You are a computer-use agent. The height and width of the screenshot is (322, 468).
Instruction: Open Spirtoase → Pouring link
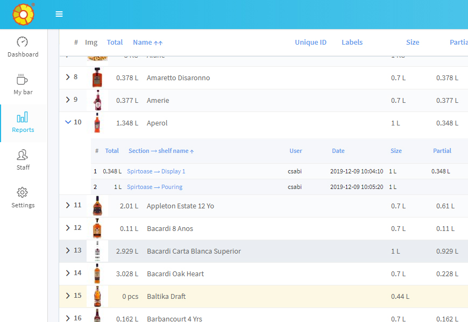click(x=154, y=187)
